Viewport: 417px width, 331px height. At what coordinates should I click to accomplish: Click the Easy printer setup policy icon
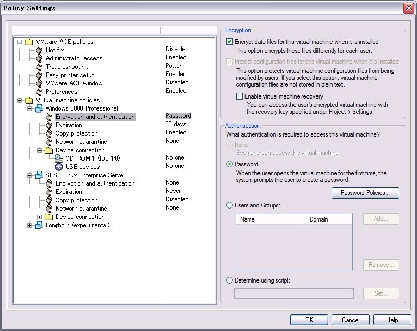click(x=39, y=75)
